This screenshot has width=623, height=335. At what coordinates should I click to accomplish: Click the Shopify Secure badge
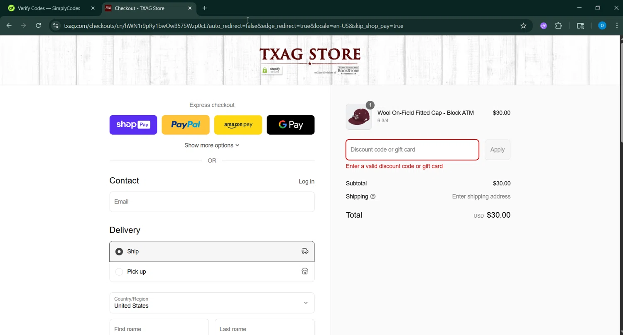(272, 70)
